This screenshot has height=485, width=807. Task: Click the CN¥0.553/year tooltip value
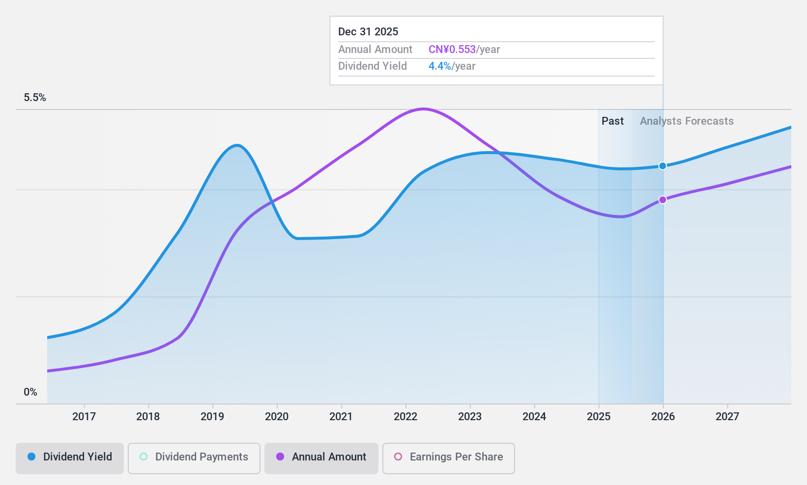(x=464, y=50)
